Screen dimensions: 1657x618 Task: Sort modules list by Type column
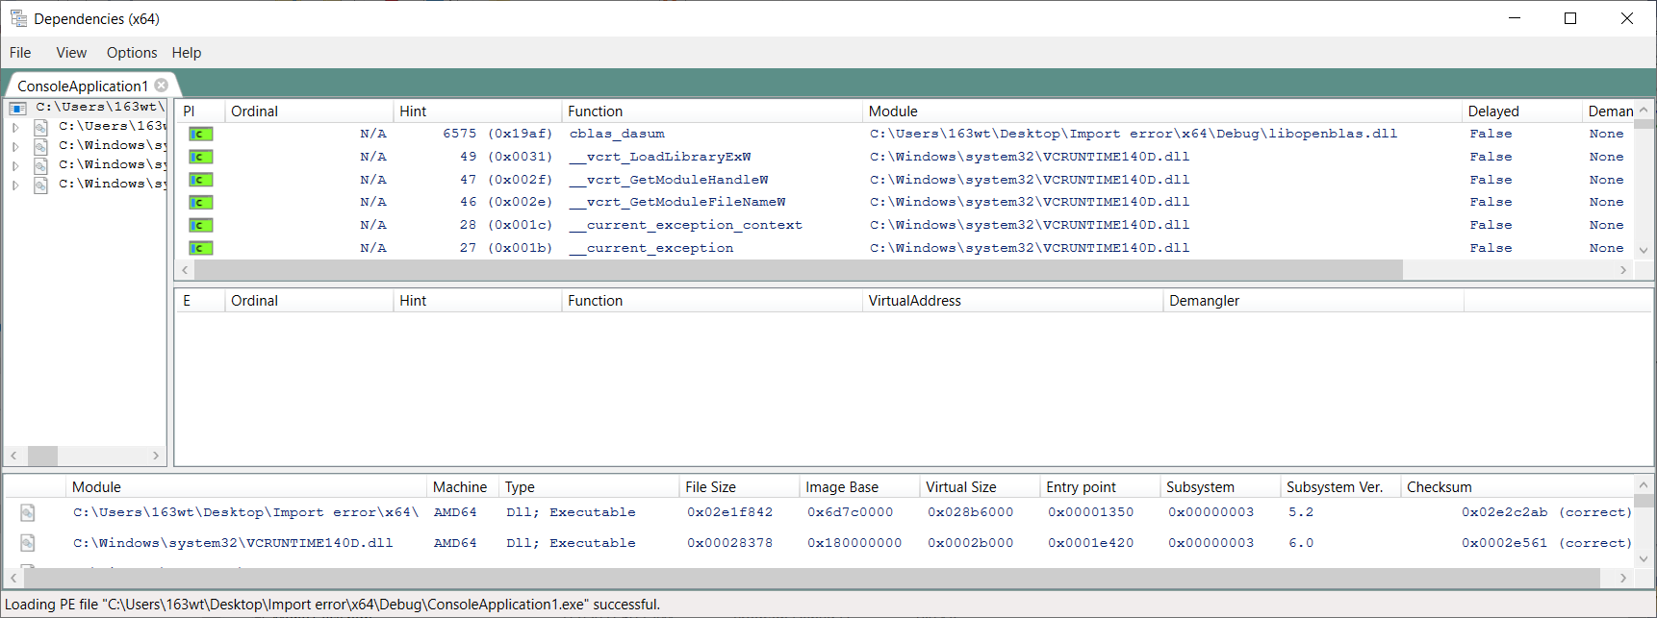coord(589,487)
